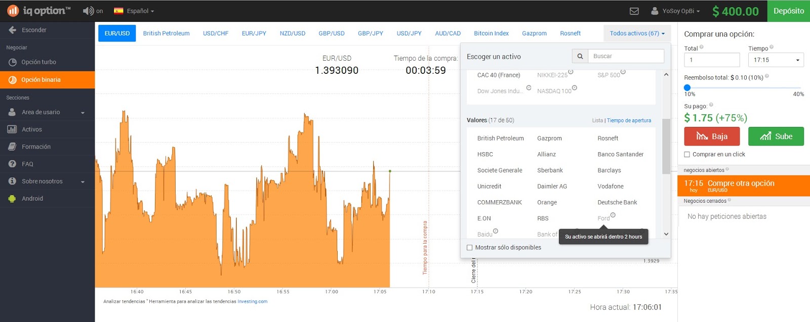810x322 pixels.
Task: Switch to the Gazprom tab
Action: point(534,33)
